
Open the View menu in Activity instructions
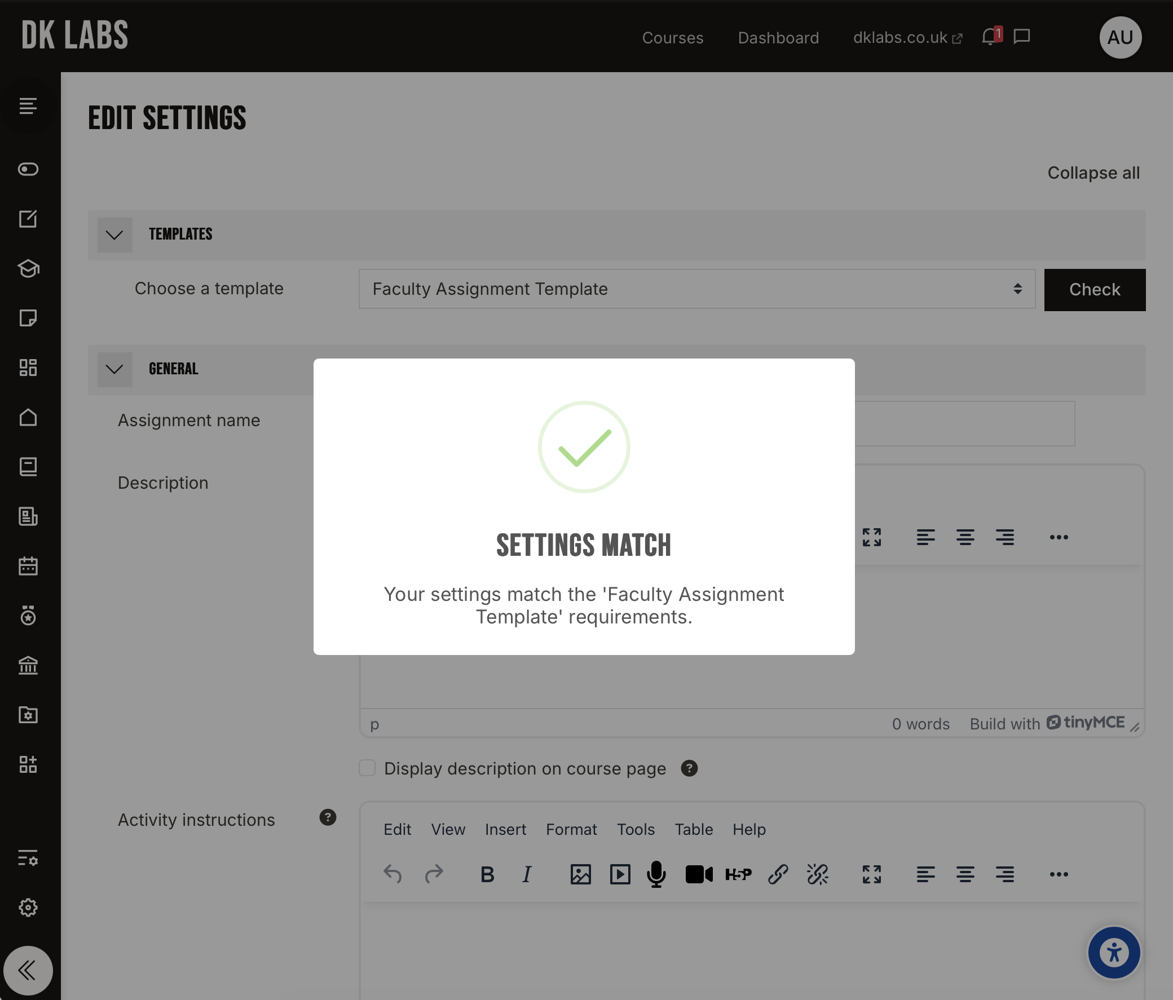pos(448,829)
